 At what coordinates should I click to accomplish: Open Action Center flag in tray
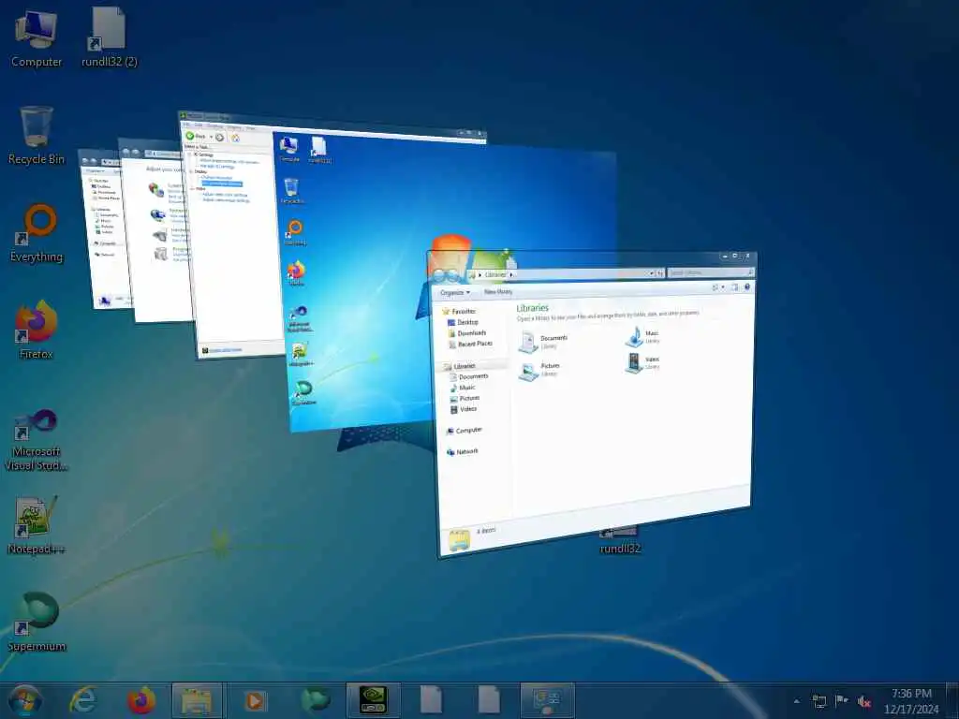[x=842, y=701]
